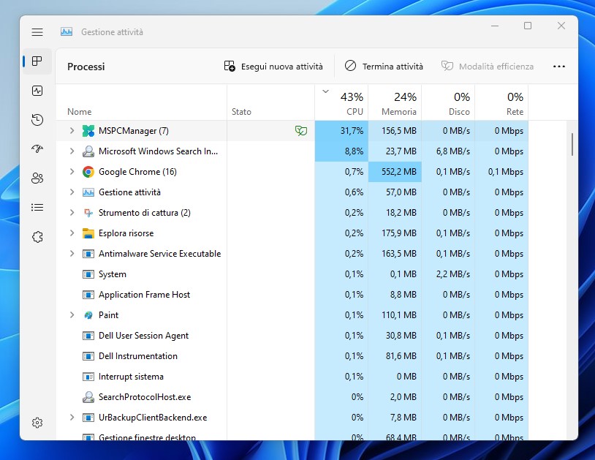Viewport: 595px width, 460px height.
Task: Expand Antimalware Service Executable group
Action: point(72,254)
